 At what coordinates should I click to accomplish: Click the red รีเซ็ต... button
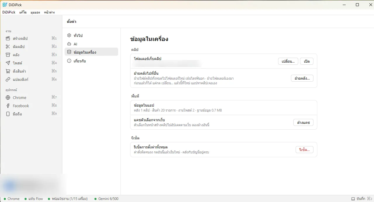click(304, 150)
